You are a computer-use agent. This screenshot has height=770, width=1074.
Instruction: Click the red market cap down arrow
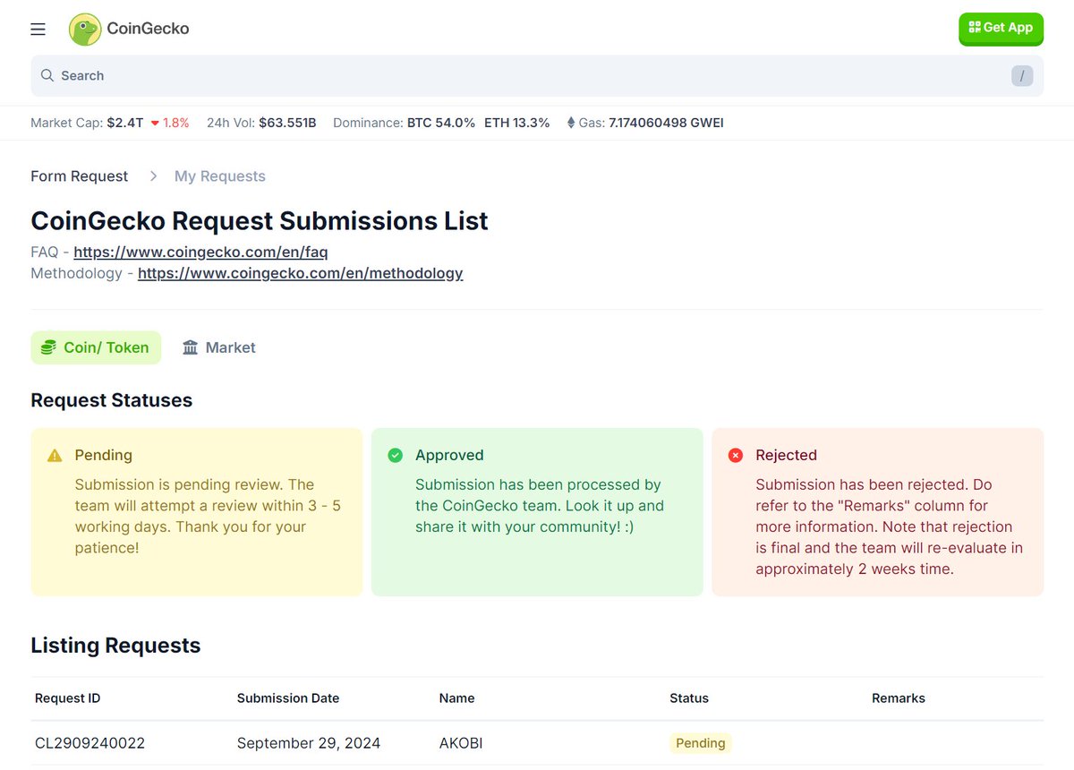pos(155,124)
